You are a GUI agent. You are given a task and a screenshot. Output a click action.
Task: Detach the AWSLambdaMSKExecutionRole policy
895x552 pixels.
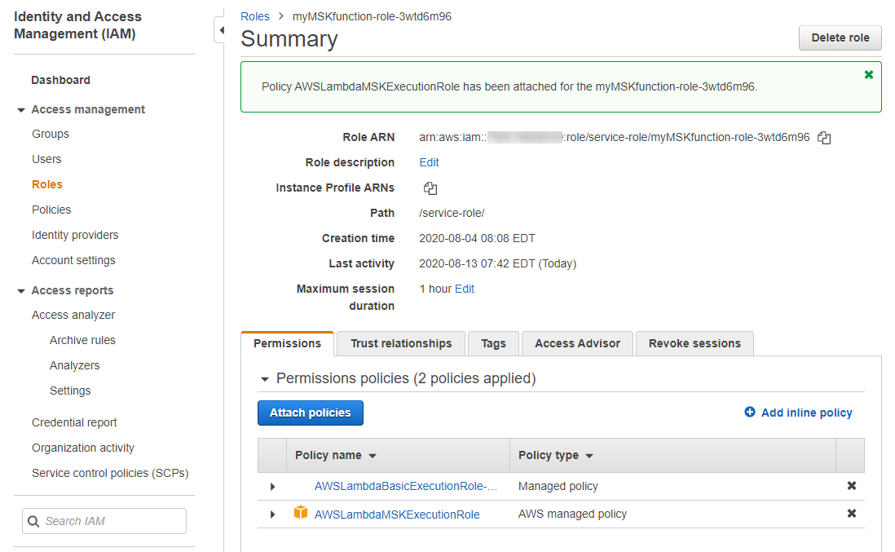pos(851,514)
